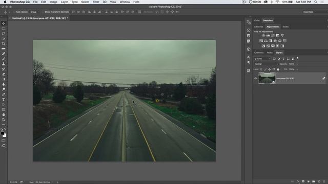Add a Hue/Saturation adjustment
The height and width of the screenshot is (184, 328).
(x=261, y=41)
